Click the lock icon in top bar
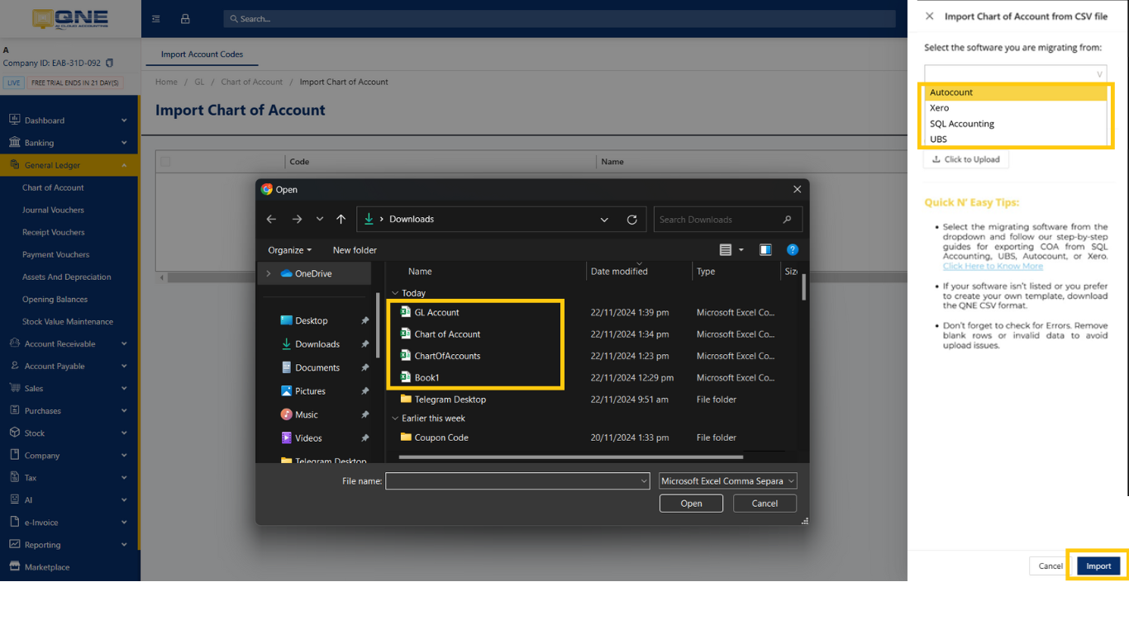The height and width of the screenshot is (634, 1129). pos(185,19)
